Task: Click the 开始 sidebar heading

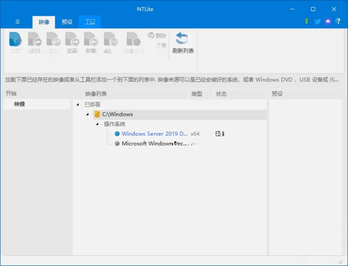Action: (11, 94)
